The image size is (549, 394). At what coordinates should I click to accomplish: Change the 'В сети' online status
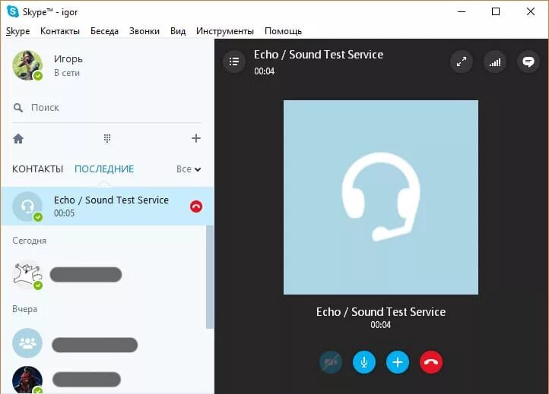(66, 73)
